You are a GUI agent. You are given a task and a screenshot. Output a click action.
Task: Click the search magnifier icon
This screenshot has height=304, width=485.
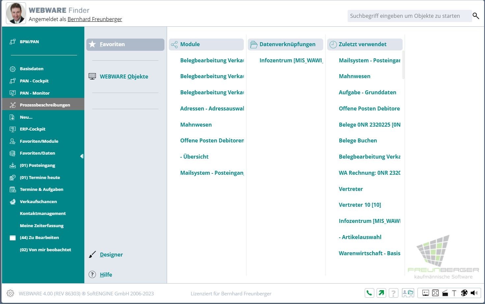[x=475, y=16]
